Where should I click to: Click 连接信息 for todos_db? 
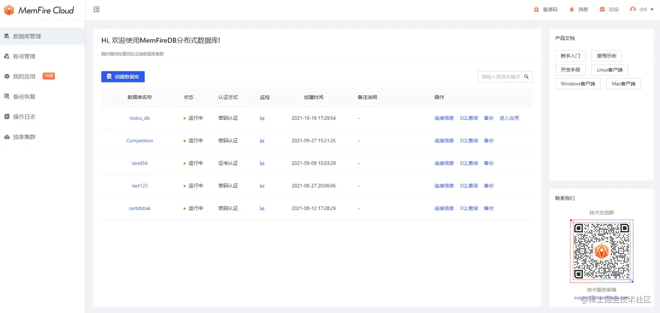[444, 118]
